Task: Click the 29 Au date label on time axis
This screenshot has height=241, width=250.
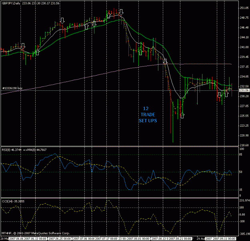Action: point(200,239)
